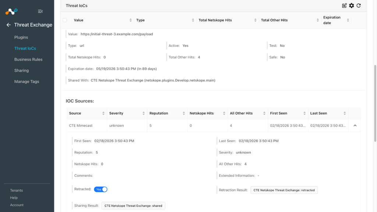Tick the select-all checkbox in table header
This screenshot has height=212, width=377.
click(x=65, y=20)
